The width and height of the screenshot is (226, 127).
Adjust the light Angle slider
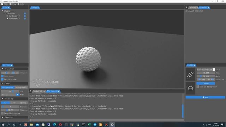206,76
